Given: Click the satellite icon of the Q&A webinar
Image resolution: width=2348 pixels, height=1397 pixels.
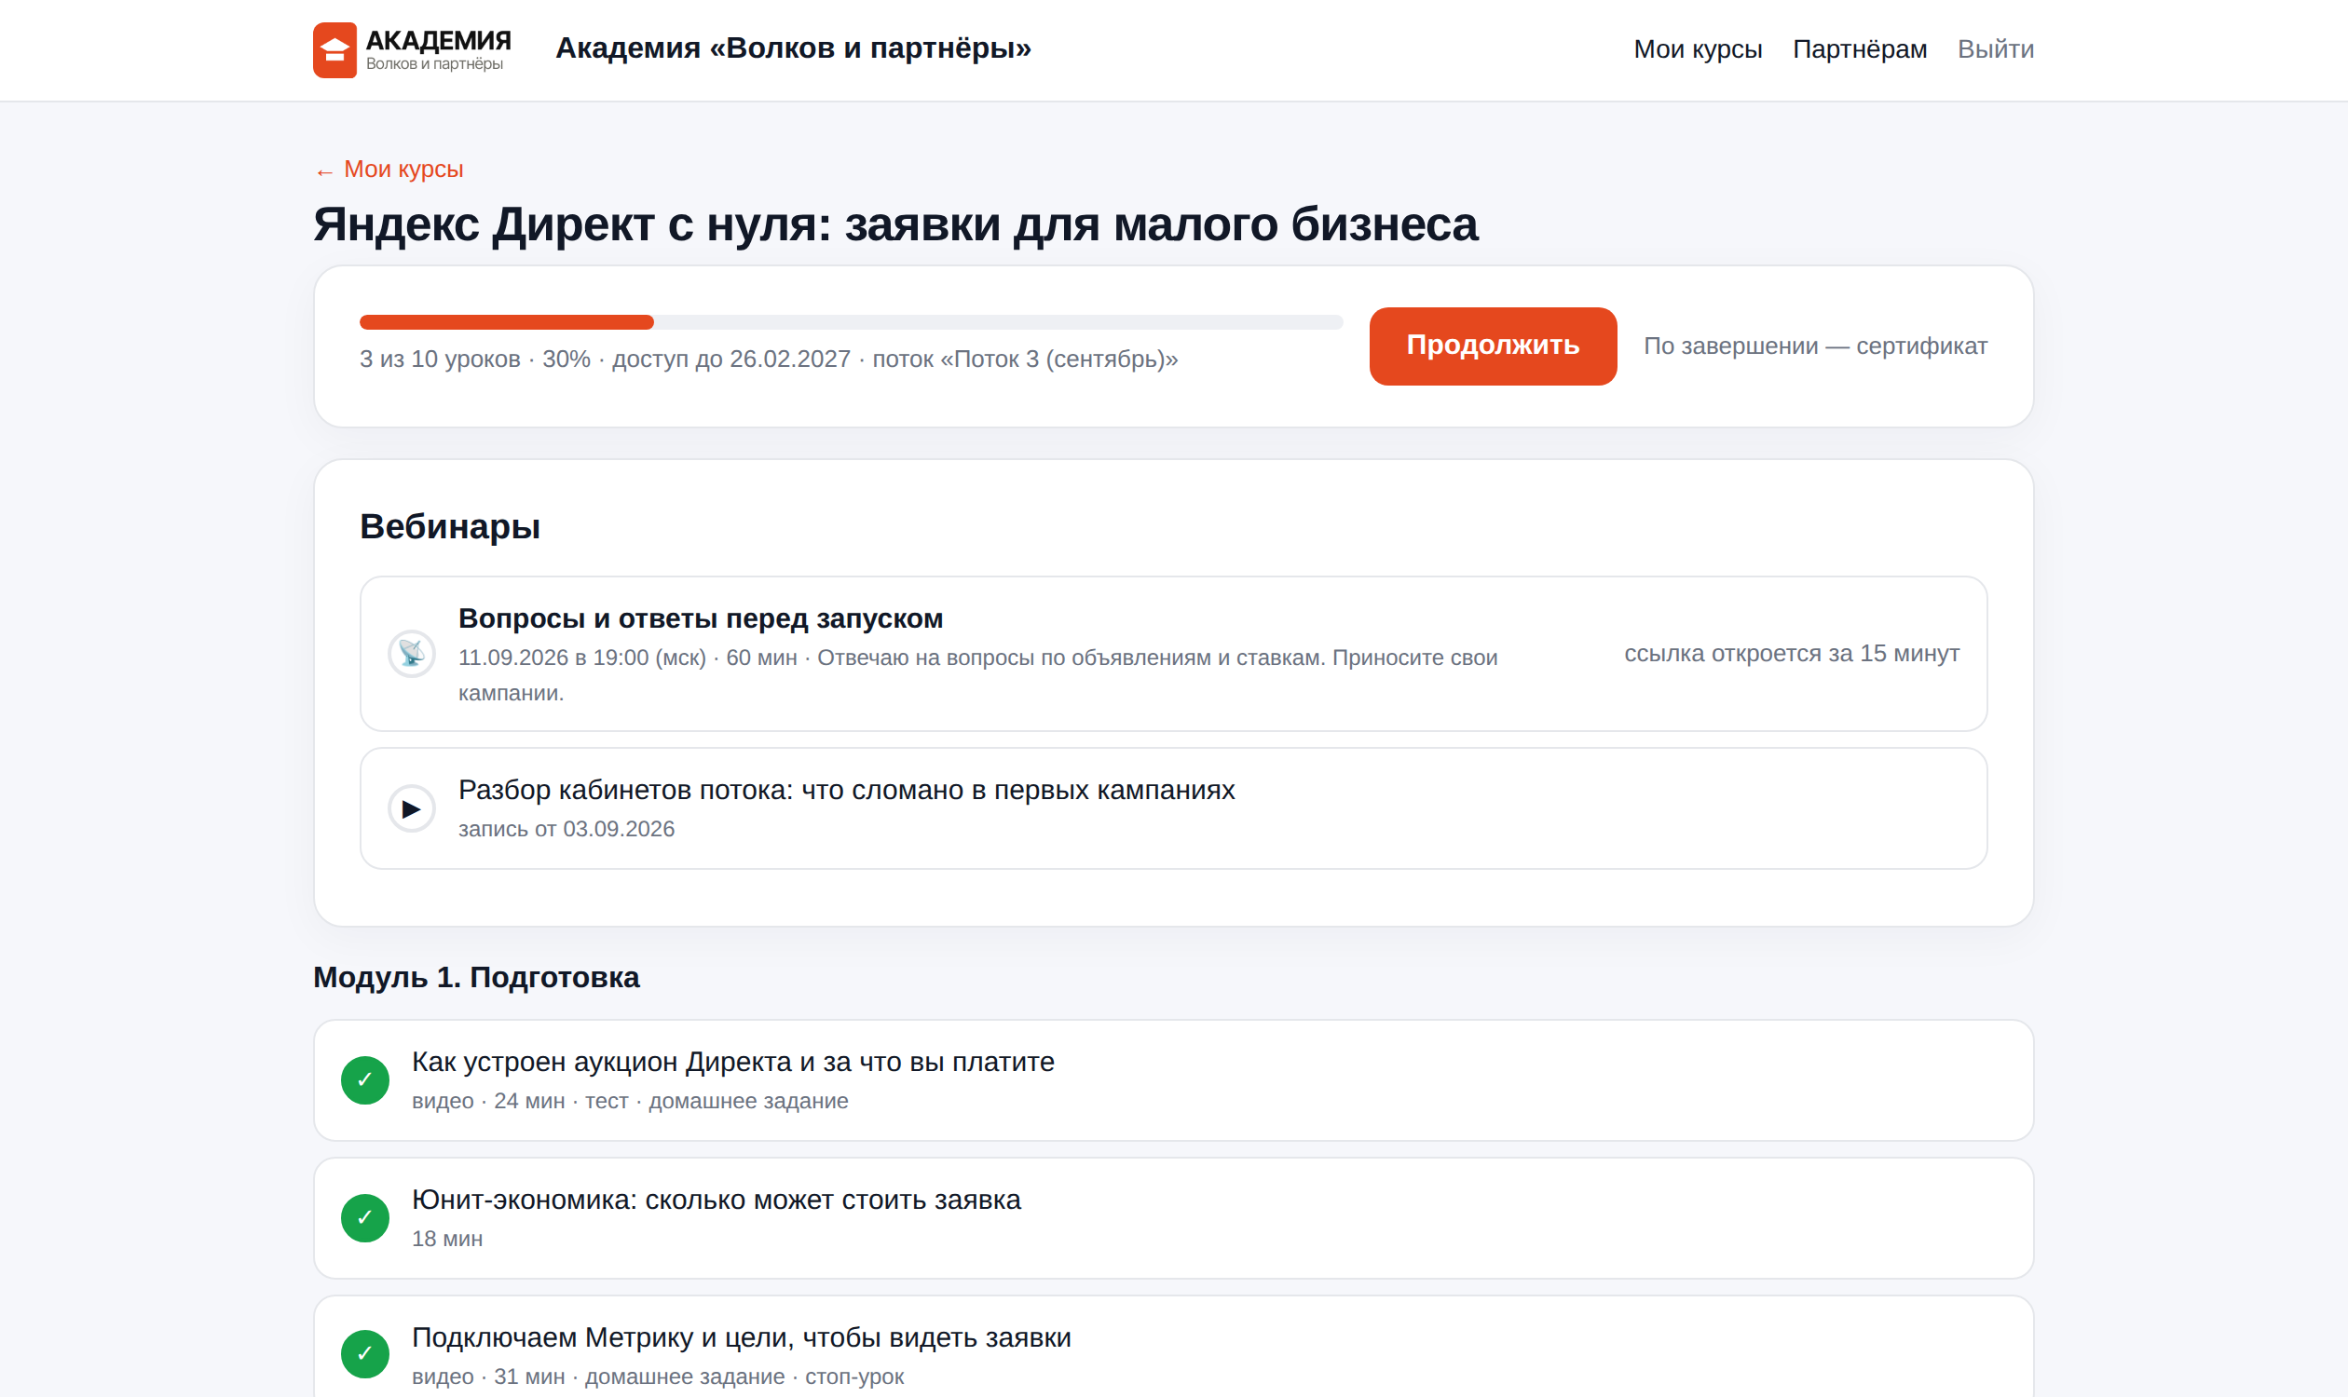Looking at the screenshot, I should click(412, 653).
